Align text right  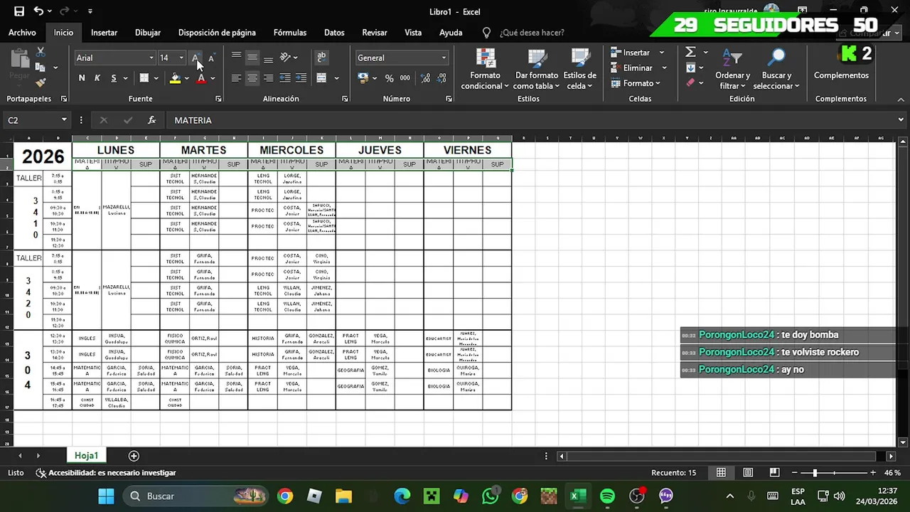(x=268, y=78)
